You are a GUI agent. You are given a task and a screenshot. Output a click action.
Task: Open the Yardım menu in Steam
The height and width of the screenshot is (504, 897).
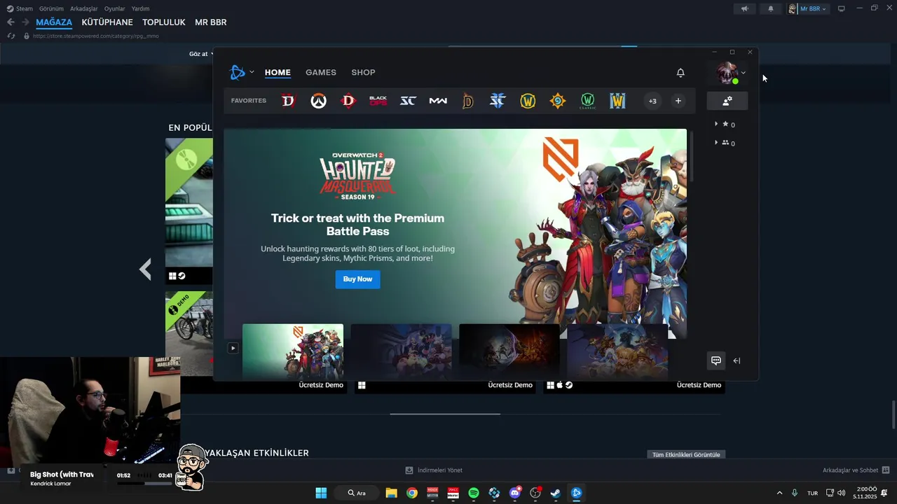click(140, 8)
